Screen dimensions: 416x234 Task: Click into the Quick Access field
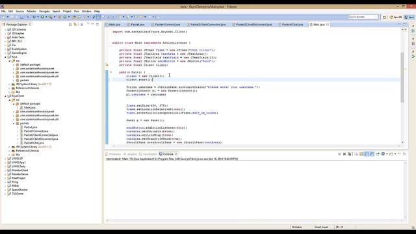[x=363, y=17]
